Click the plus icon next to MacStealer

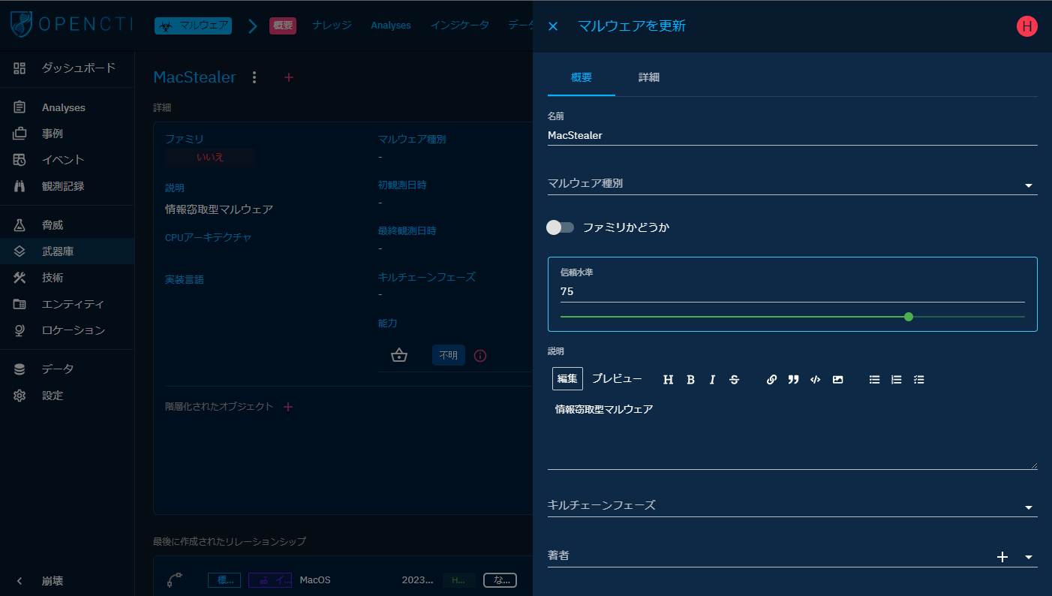click(x=289, y=77)
